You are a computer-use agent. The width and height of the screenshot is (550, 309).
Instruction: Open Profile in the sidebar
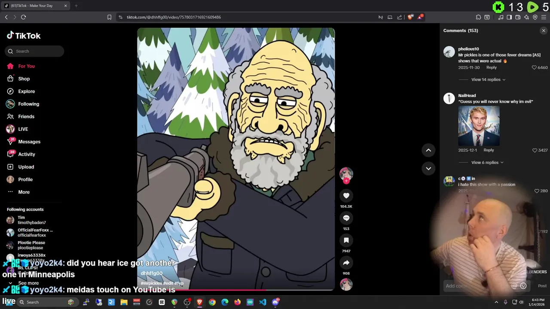click(x=25, y=179)
